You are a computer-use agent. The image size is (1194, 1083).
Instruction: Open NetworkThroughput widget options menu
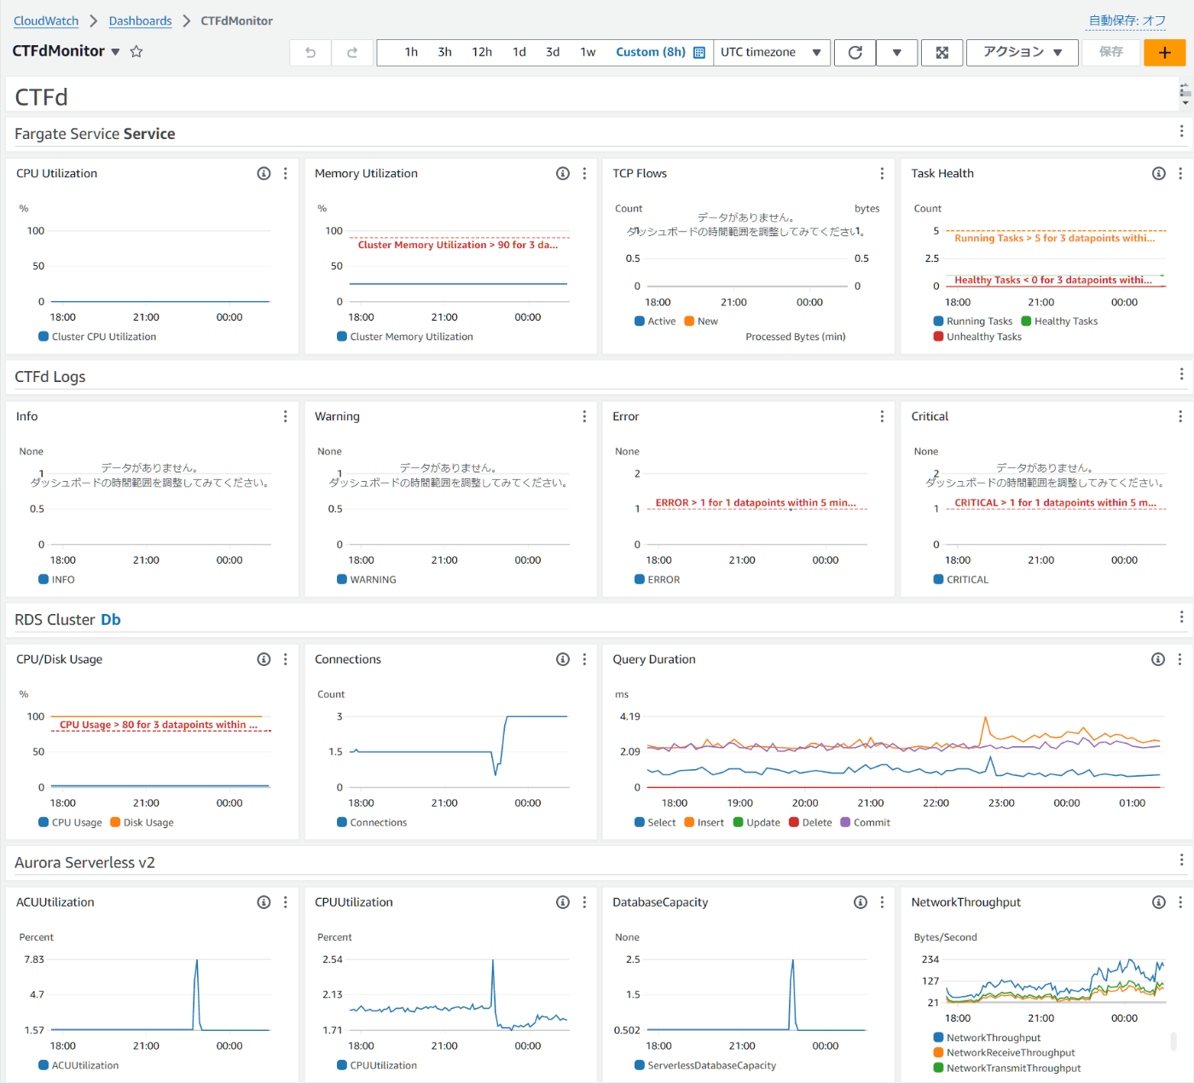coord(1180,902)
